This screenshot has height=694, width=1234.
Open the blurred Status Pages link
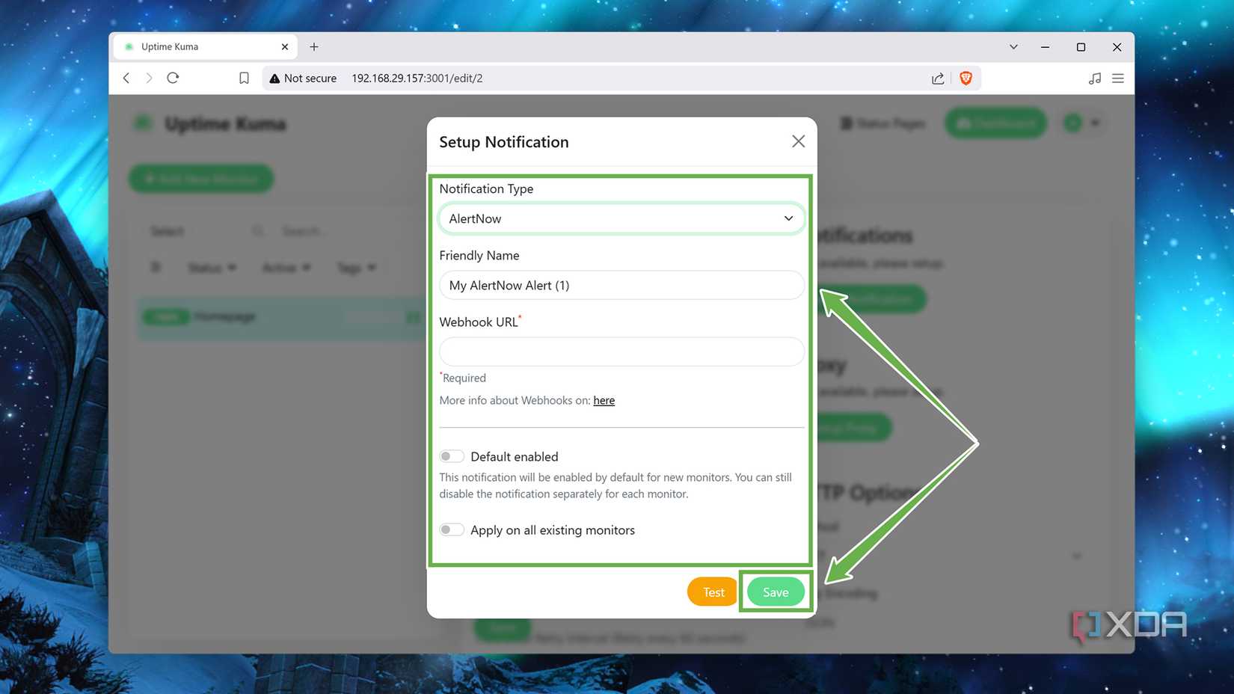tap(883, 123)
